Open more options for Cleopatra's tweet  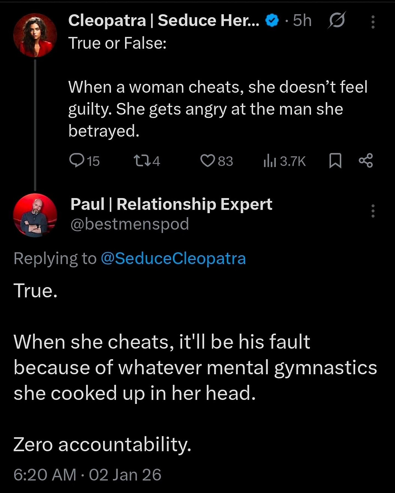pos(372,22)
